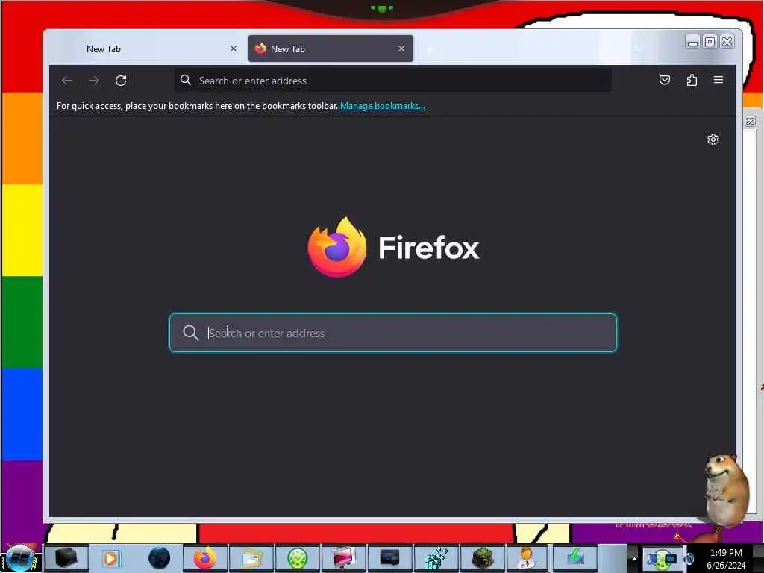Open the dark globe taskbar icon
The width and height of the screenshot is (764, 573).
click(x=160, y=558)
